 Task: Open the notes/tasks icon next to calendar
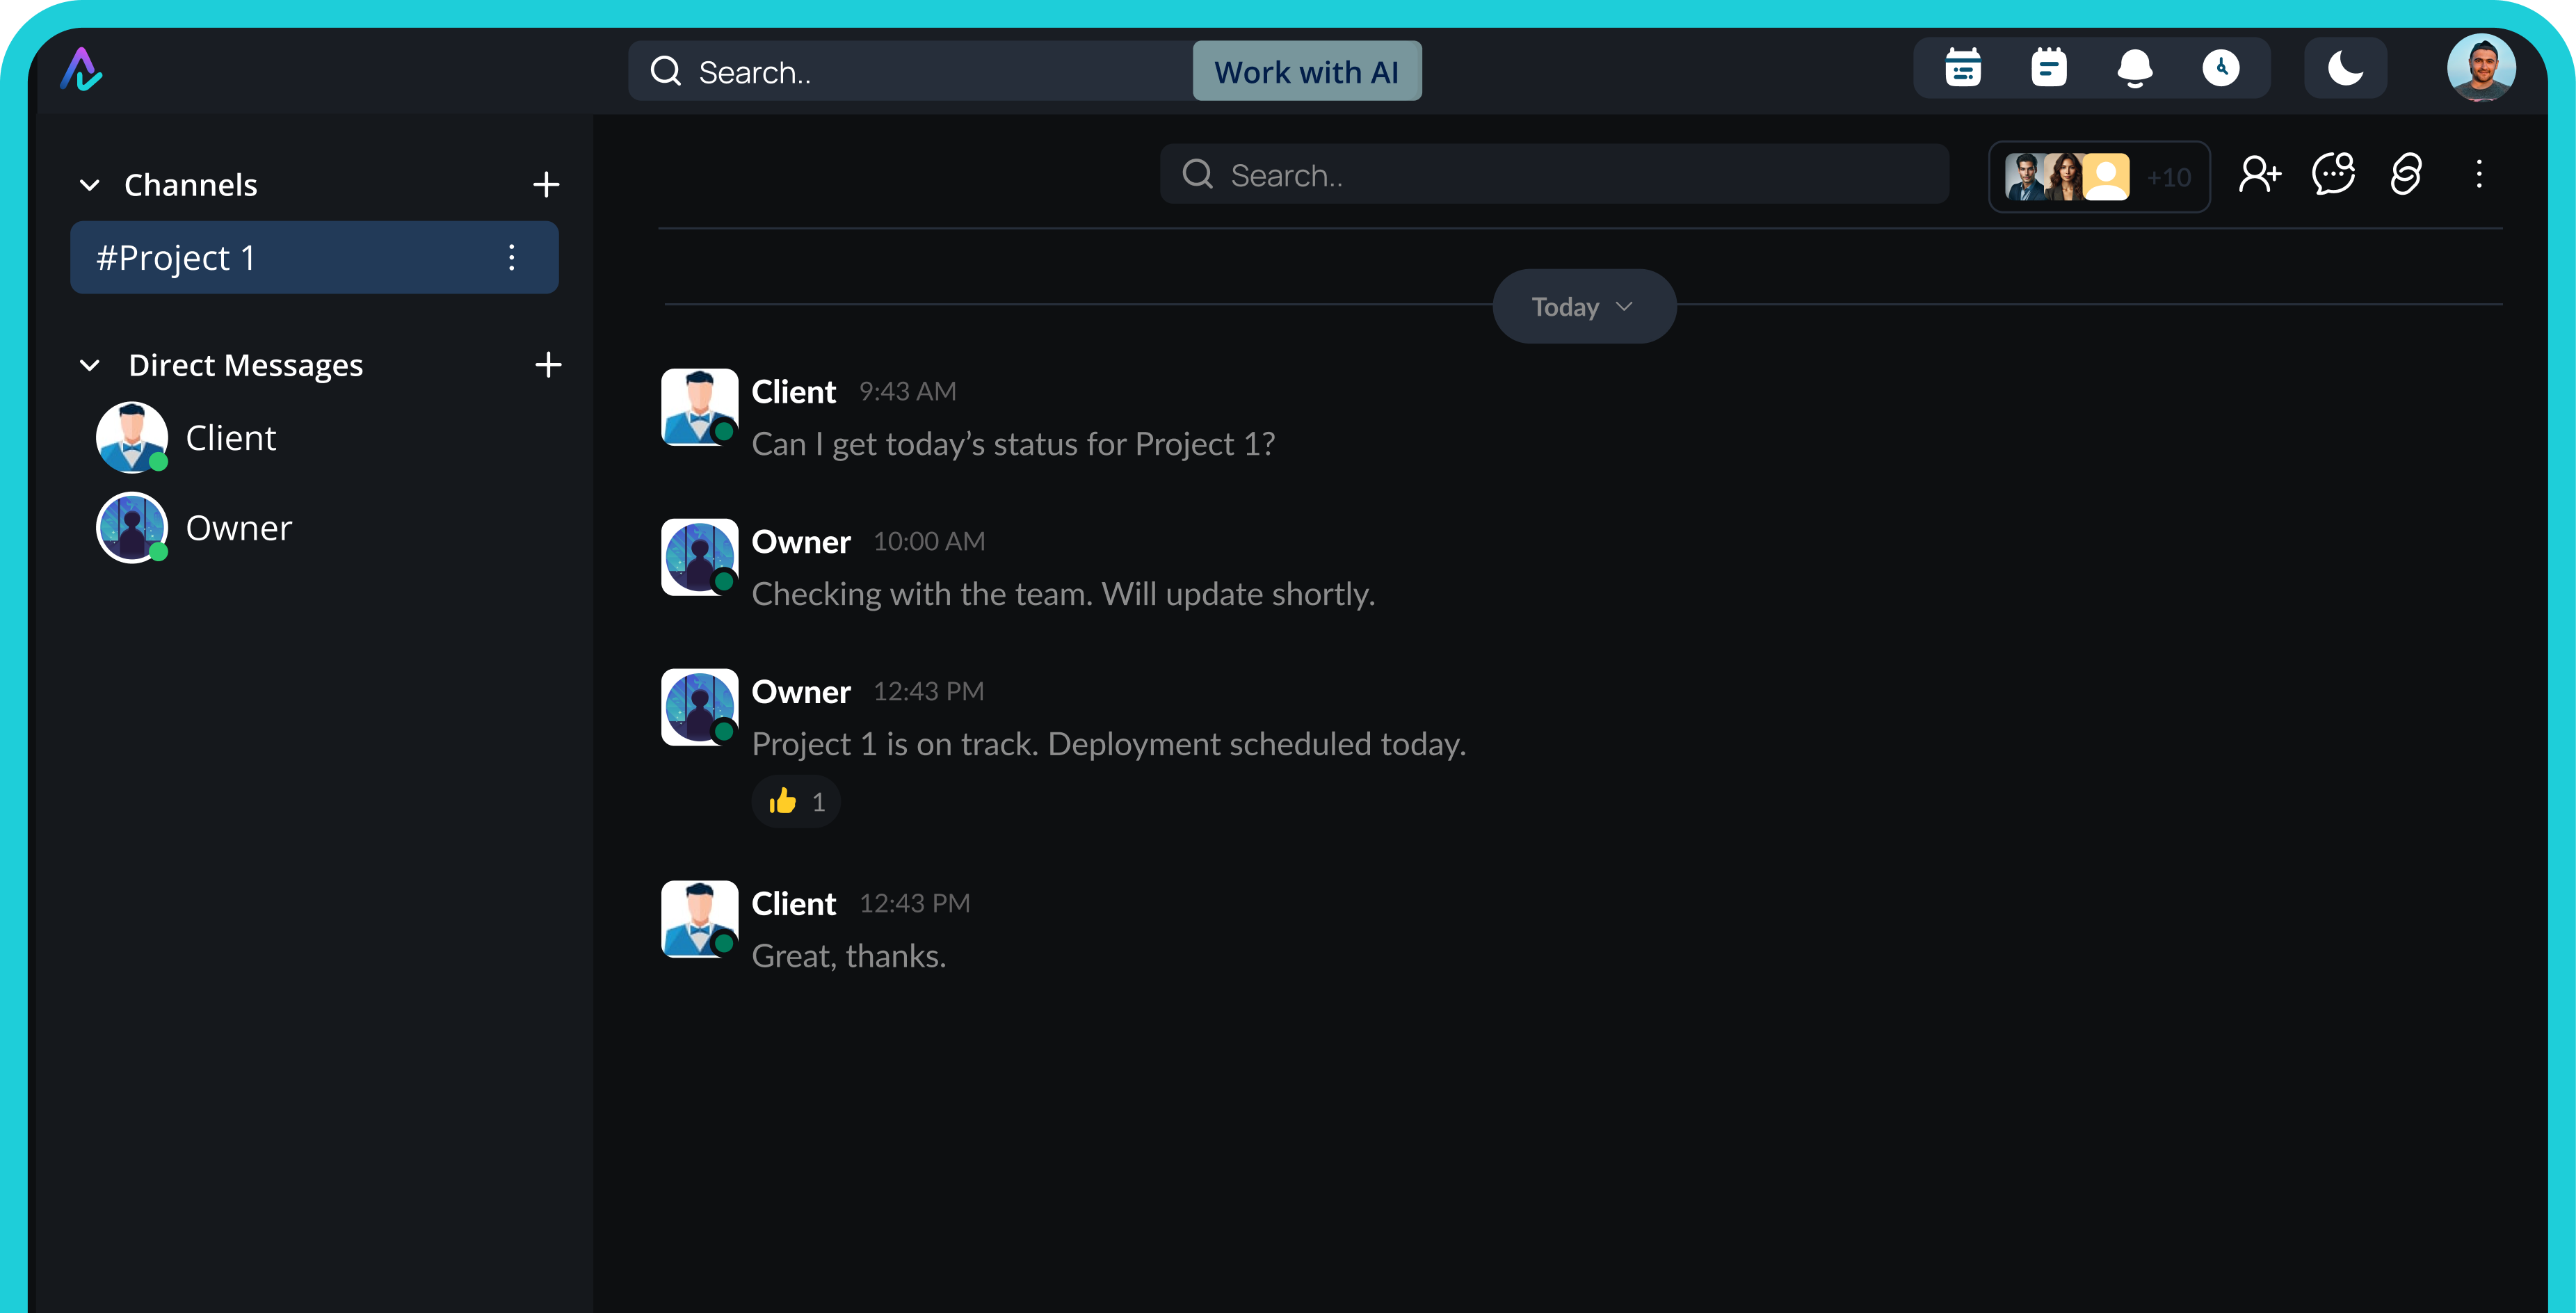(x=2049, y=68)
